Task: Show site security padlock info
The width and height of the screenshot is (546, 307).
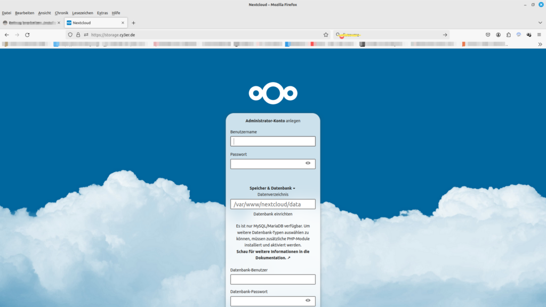Action: click(78, 35)
